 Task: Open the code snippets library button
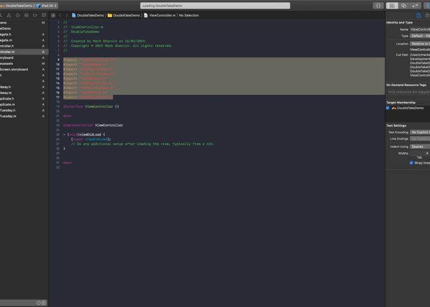pos(378,5)
